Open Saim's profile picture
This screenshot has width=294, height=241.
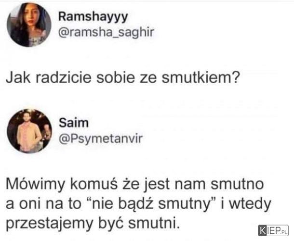coord(29,131)
